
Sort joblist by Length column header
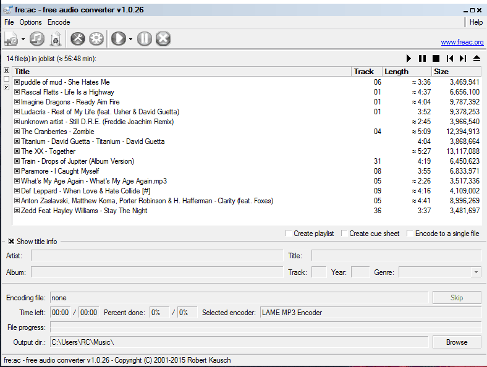coord(407,72)
